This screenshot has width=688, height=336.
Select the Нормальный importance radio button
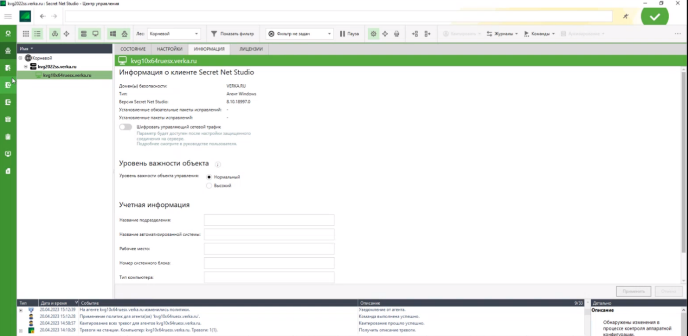(x=209, y=177)
